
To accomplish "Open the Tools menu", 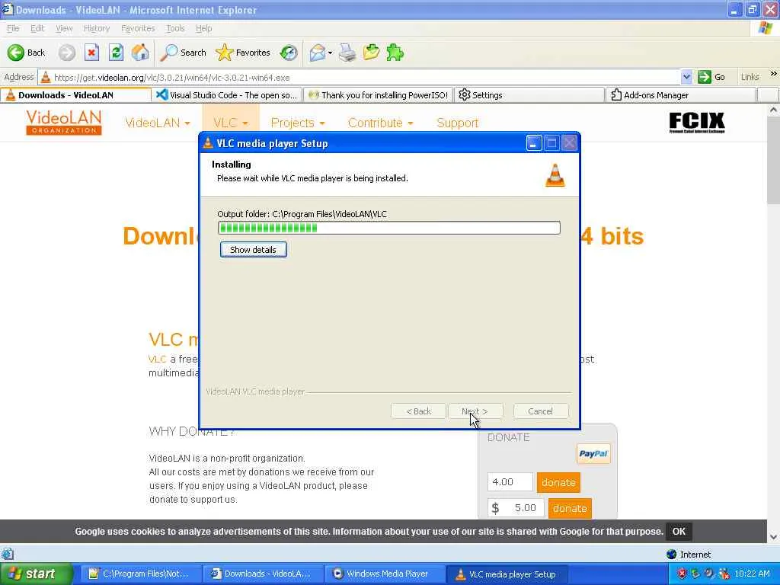I will [175, 28].
